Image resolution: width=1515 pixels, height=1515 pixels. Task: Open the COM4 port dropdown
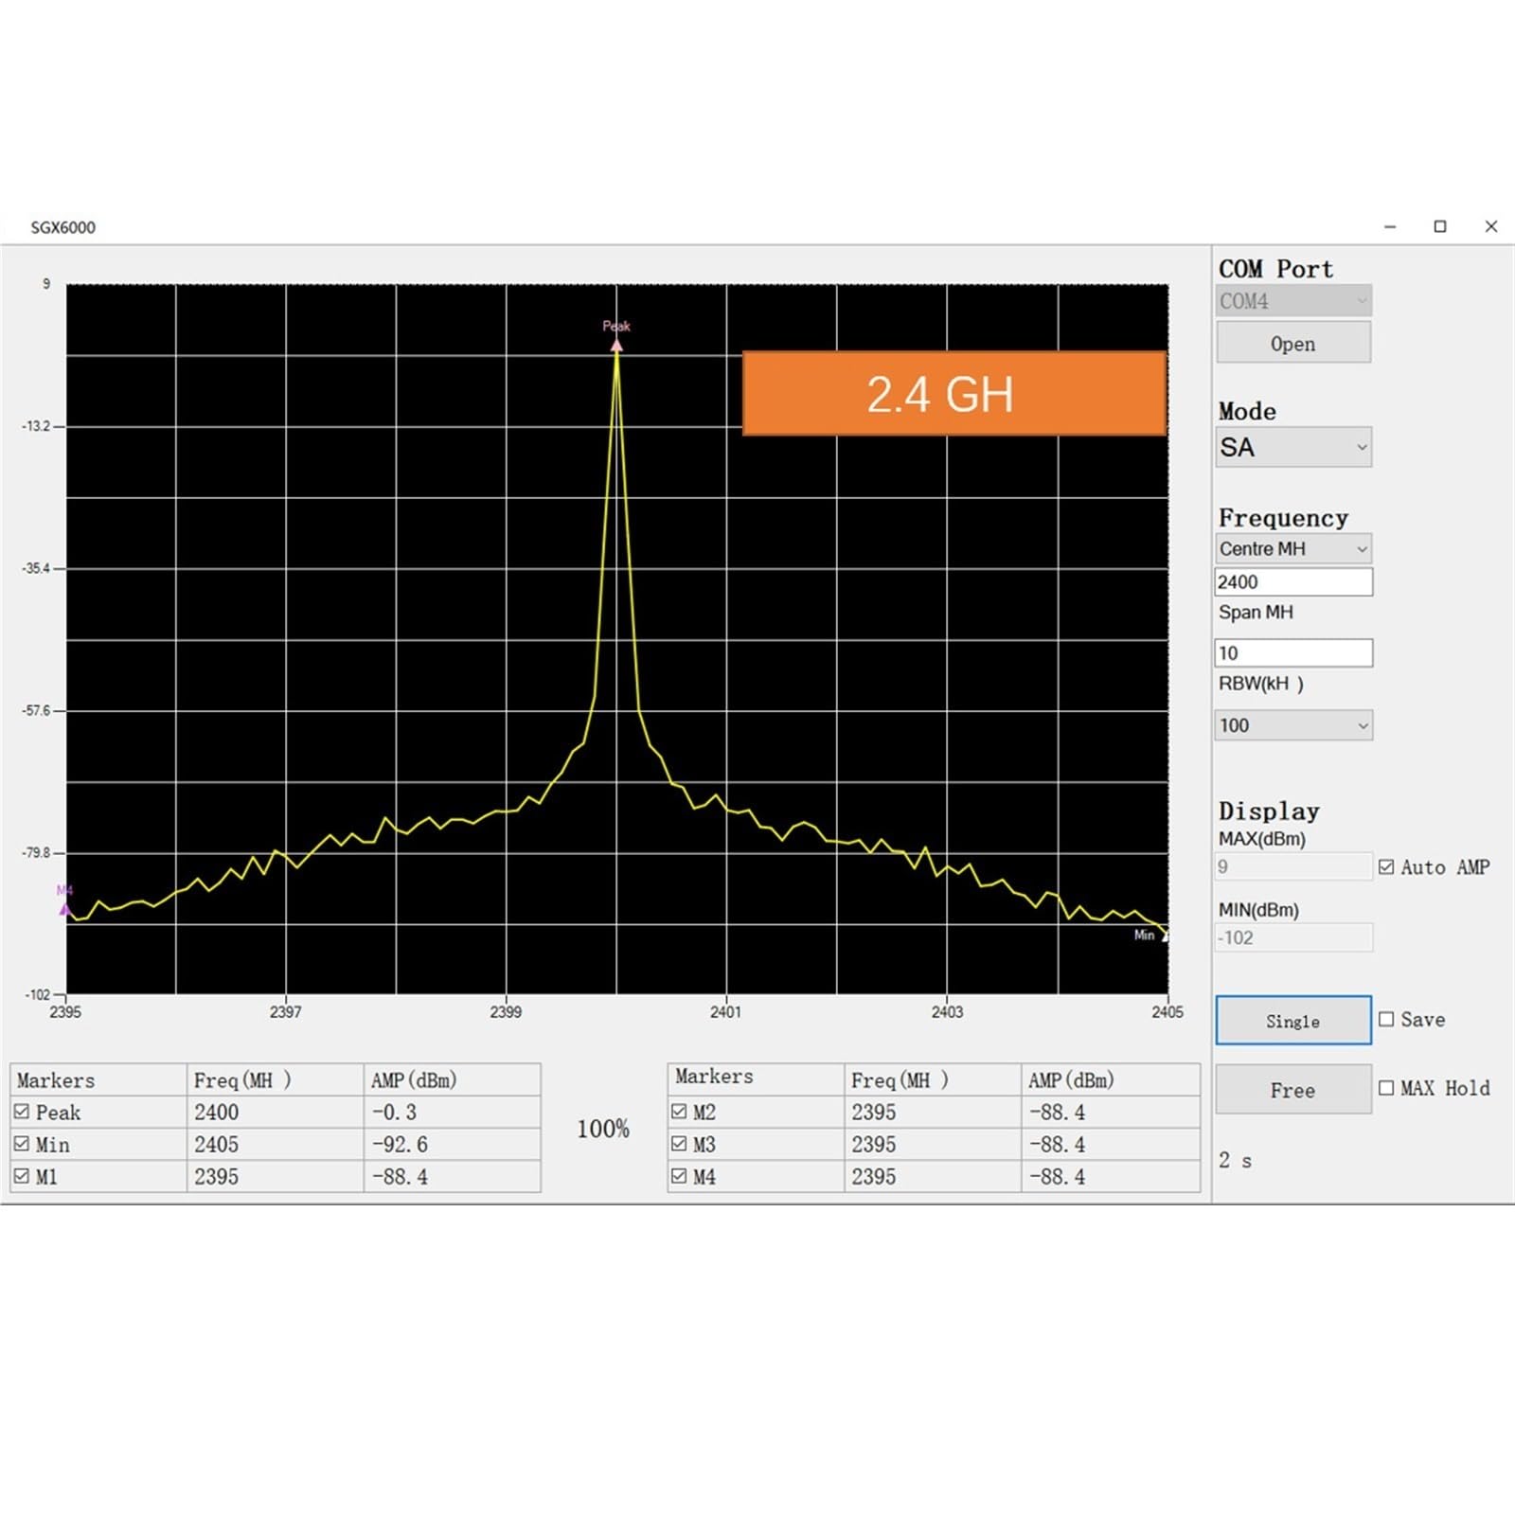pos(1293,301)
